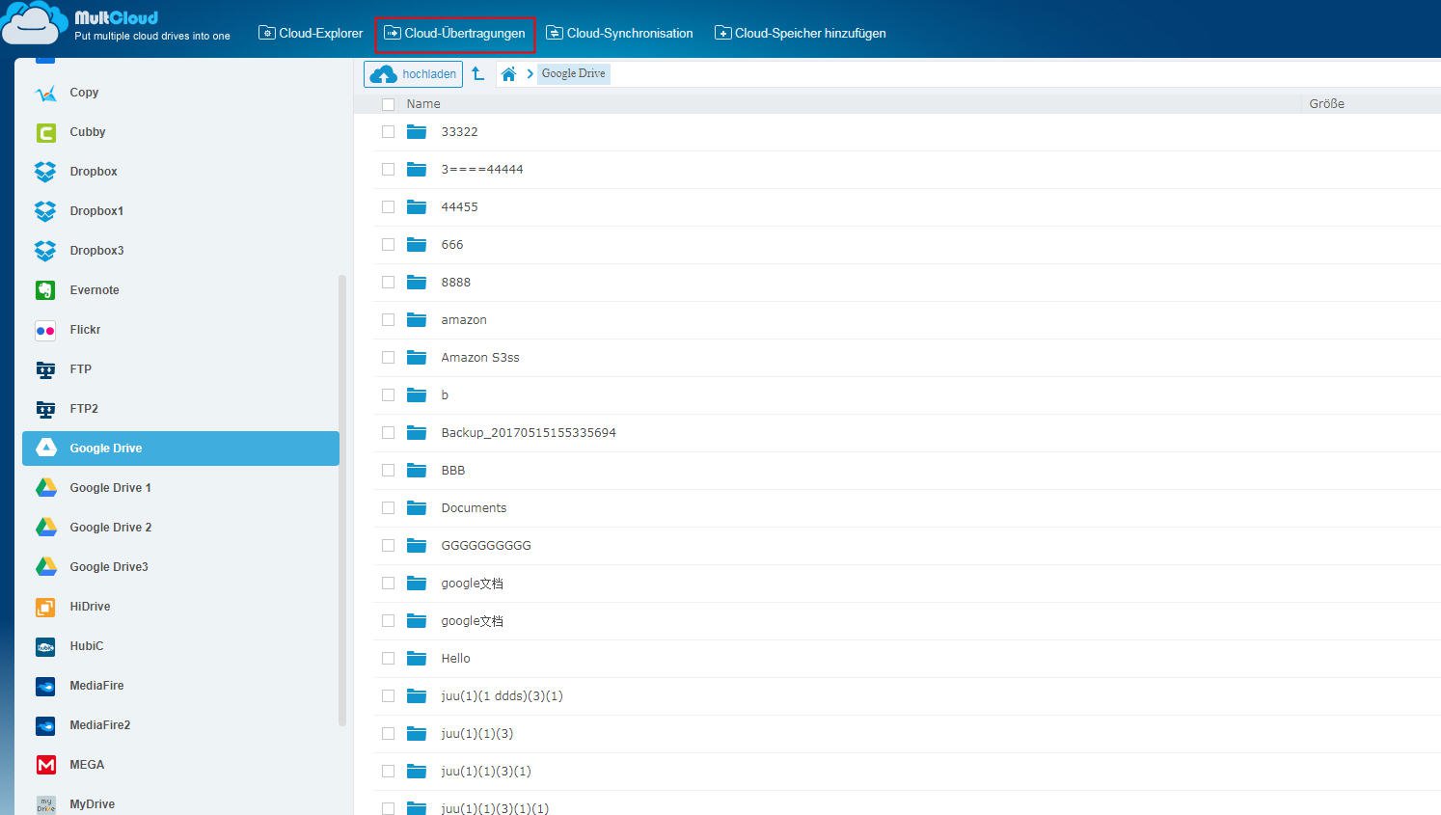Image resolution: width=1441 pixels, height=815 pixels.
Task: Click the folder icon of GGGGGGGGGG
Action: [417, 545]
